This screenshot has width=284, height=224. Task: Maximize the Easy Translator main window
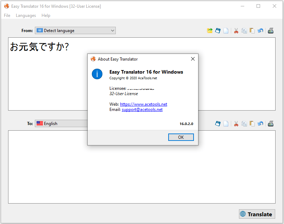click(x=258, y=6)
